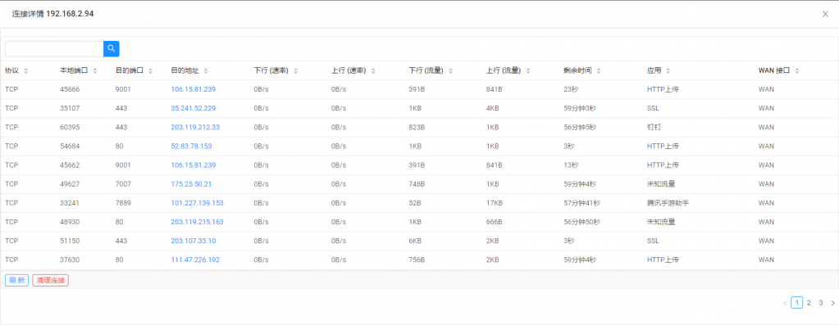
Task: Sort by 目的端口 column sort arrows
Action: pyautogui.click(x=150, y=71)
